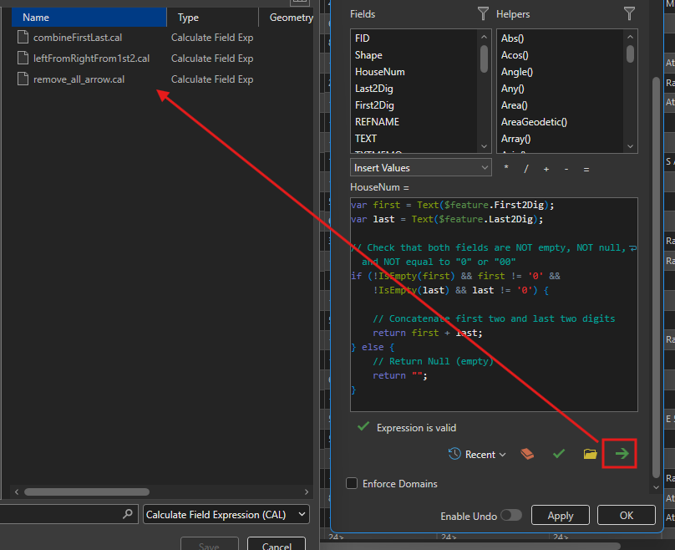Insert the plus operator
Image resolution: width=675 pixels, height=550 pixels.
[546, 170]
